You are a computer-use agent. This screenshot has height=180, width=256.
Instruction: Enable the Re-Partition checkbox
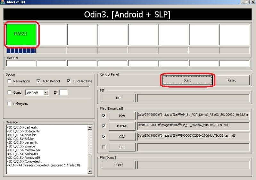tap(10, 81)
